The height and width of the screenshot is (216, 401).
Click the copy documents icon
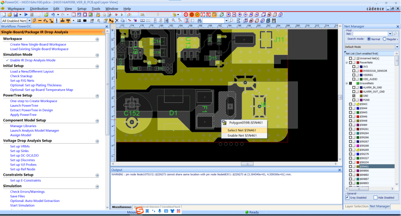pos(123,21)
